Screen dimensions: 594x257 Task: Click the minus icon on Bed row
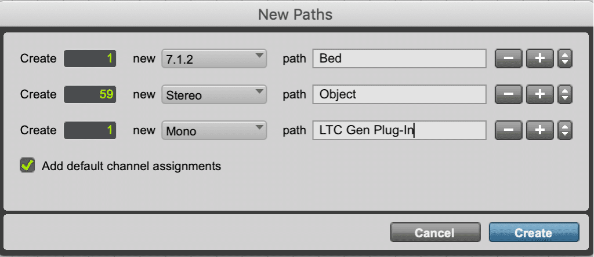pos(509,58)
